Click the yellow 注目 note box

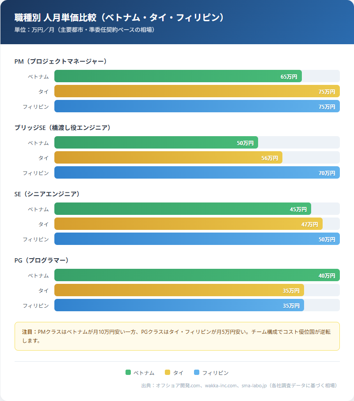[177, 336]
